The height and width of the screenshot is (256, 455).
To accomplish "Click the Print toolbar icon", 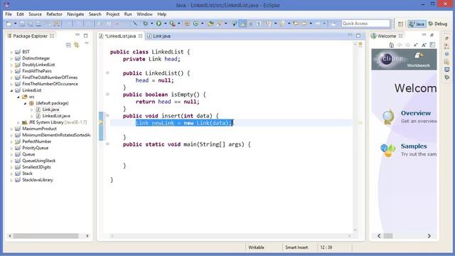I will click(x=38, y=23).
